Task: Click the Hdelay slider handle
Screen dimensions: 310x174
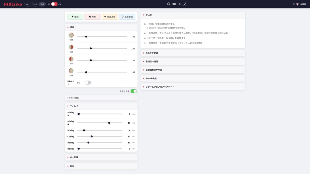Action: click(79, 149)
